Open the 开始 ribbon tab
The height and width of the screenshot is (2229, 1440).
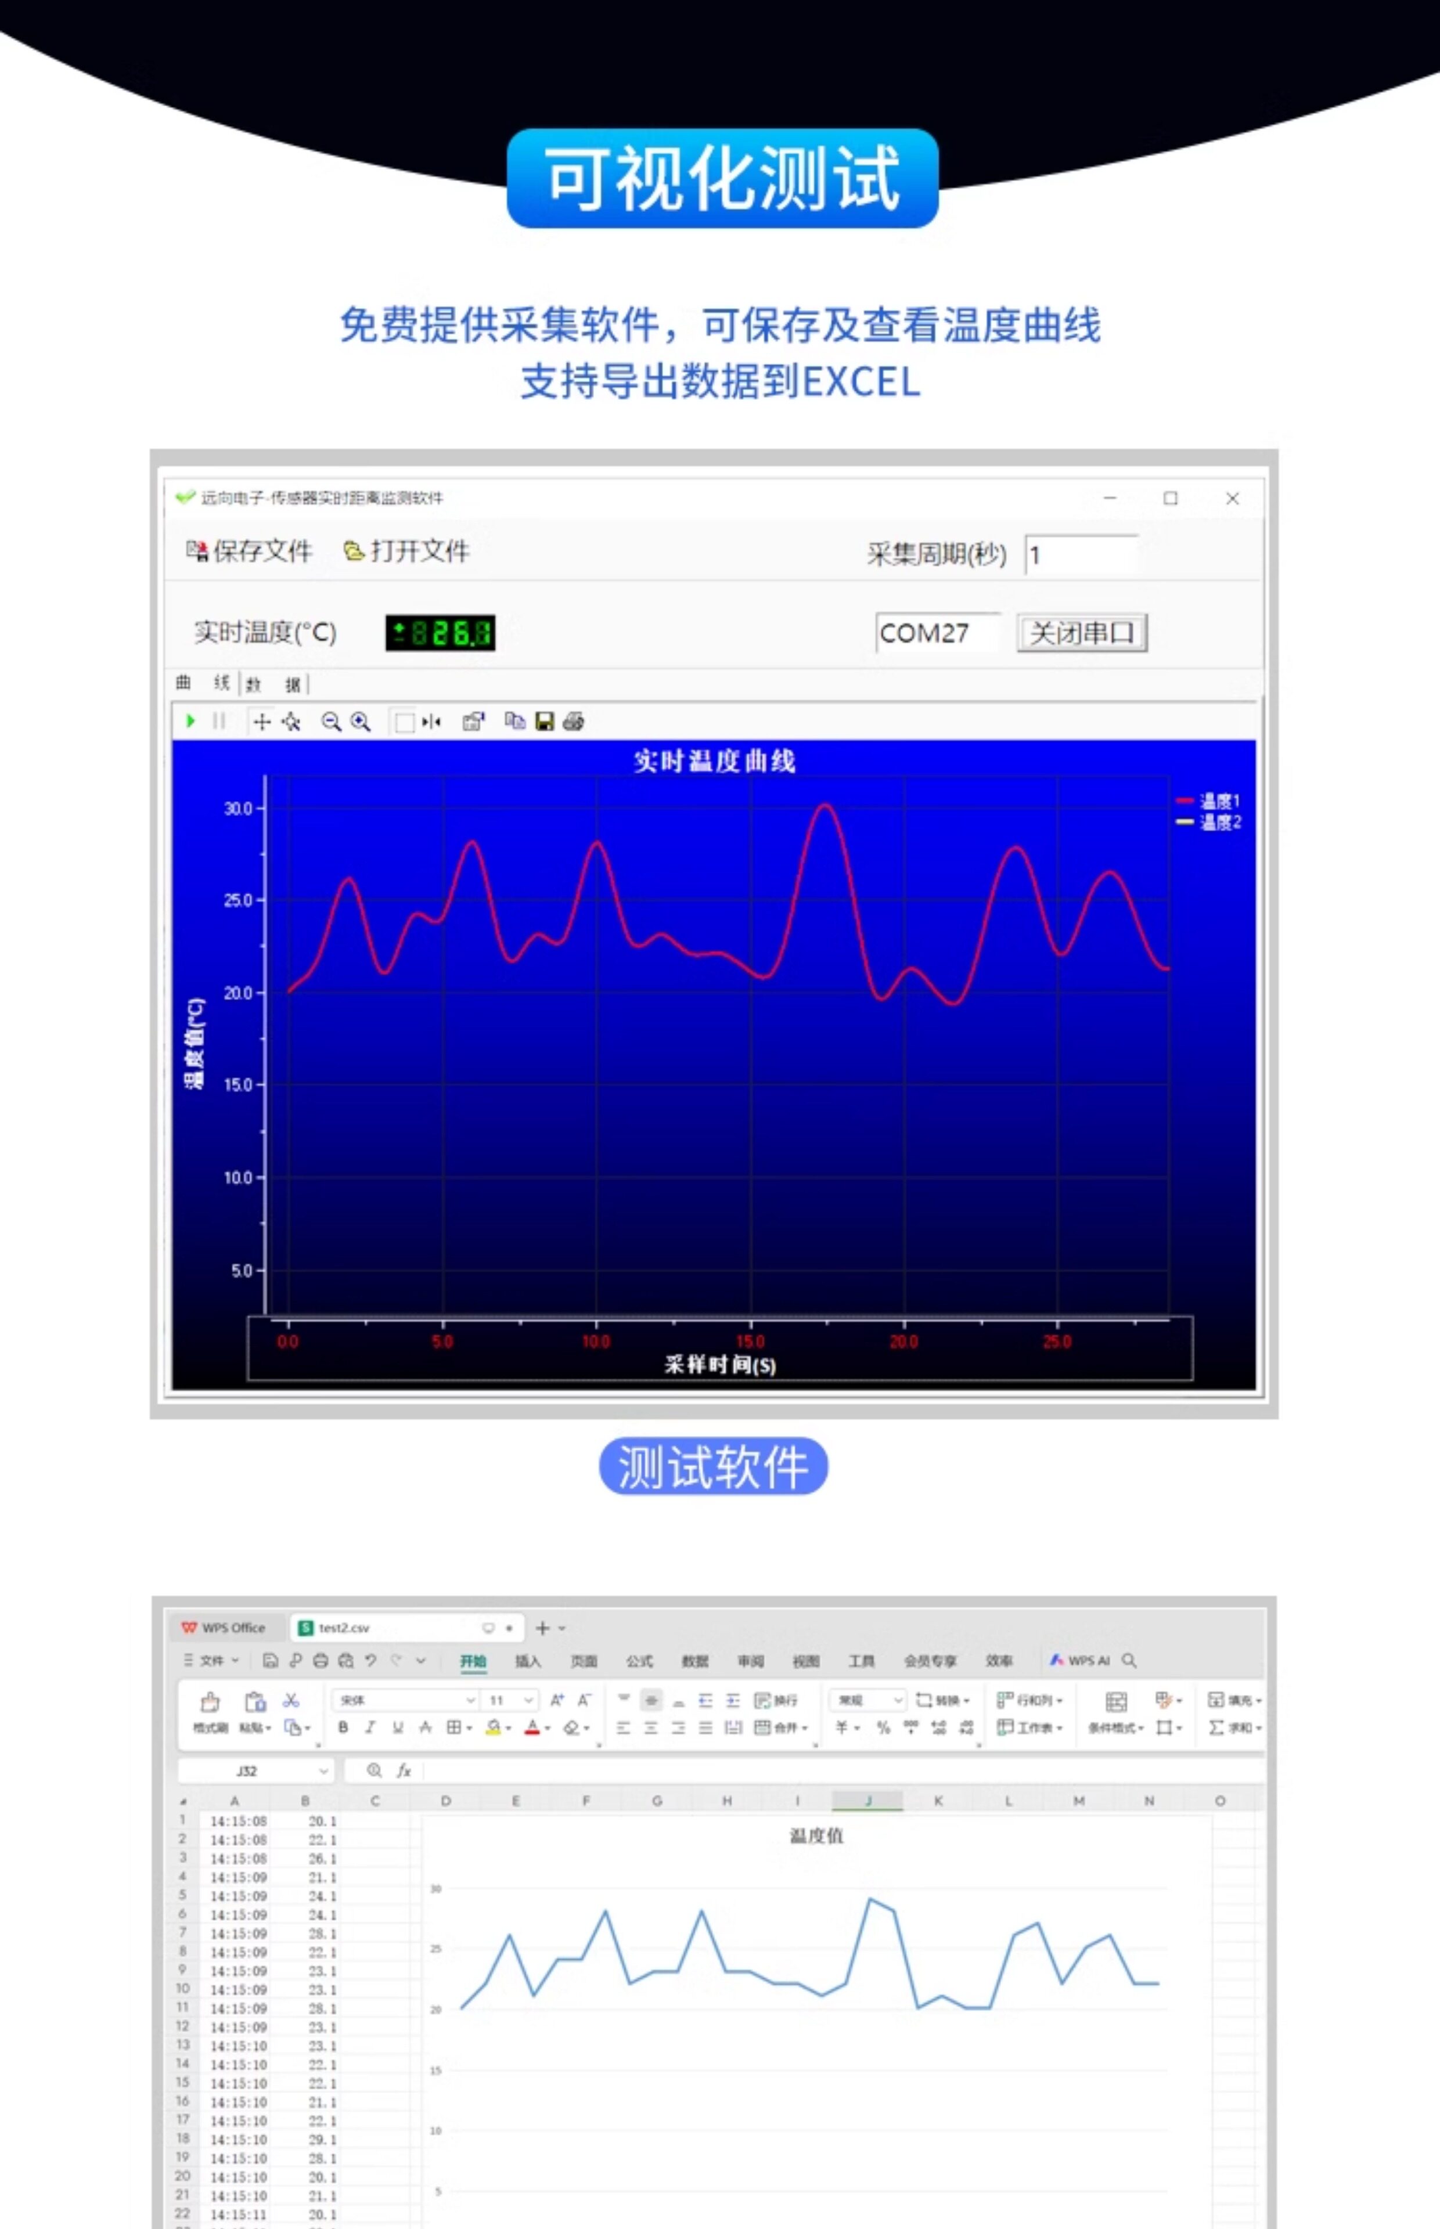coord(473,1661)
